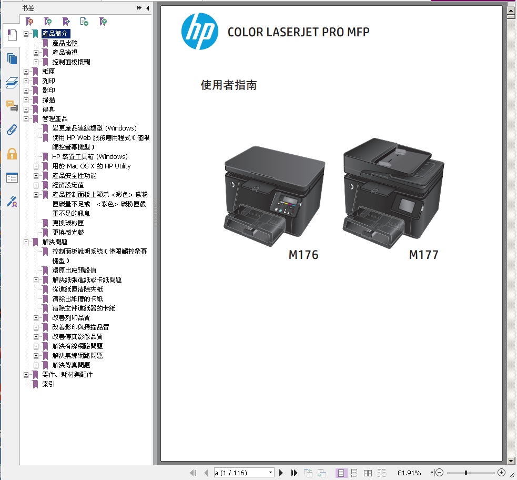Zoom in with plus button
This screenshot has height=480, width=517.
point(502,473)
